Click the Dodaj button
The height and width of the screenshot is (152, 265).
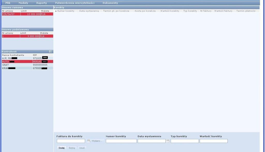[62, 148]
